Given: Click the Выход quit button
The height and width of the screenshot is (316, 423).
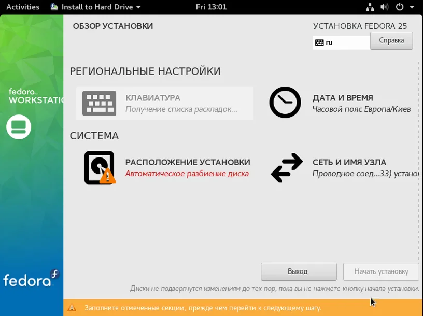Looking at the screenshot, I should [299, 271].
